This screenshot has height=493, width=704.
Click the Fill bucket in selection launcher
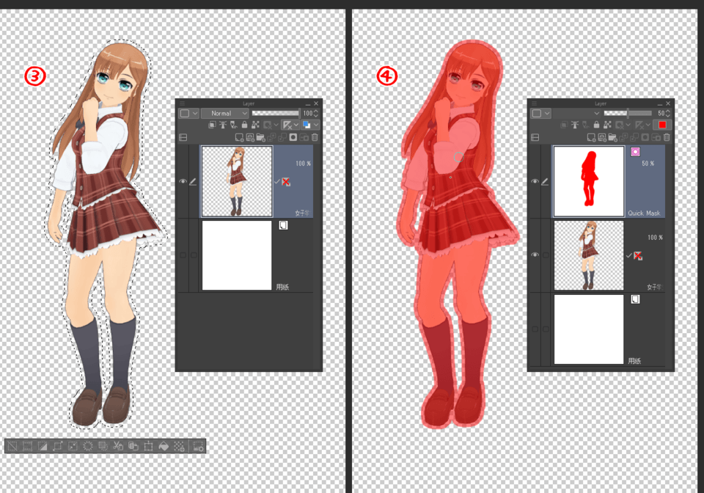163,446
